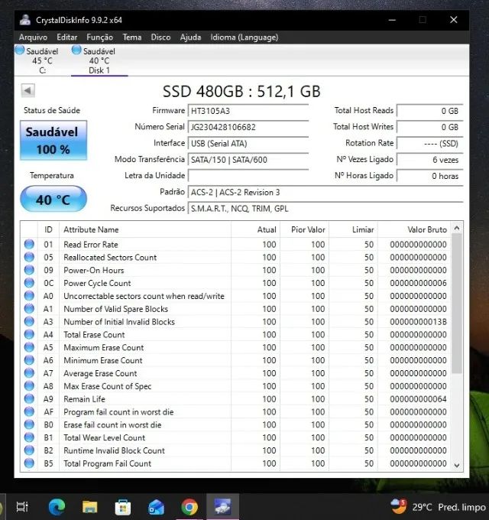
Task: Open Task View from the taskbar
Action: point(22,507)
